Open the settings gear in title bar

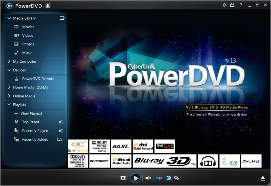click(225, 5)
